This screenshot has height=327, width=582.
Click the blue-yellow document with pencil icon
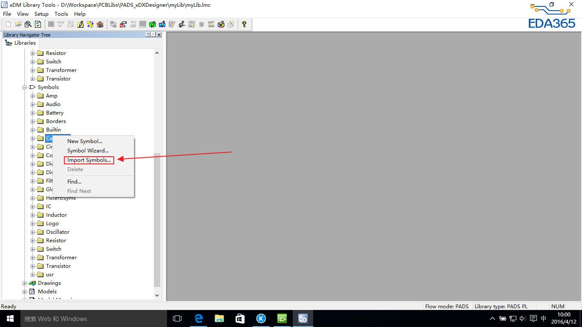click(221, 24)
